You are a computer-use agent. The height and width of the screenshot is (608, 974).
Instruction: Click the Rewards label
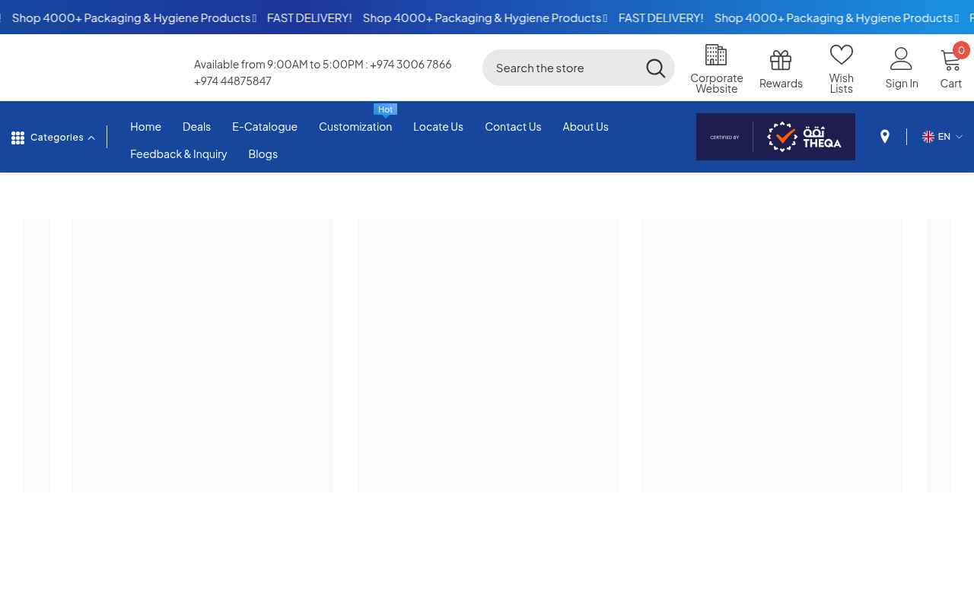(x=781, y=83)
